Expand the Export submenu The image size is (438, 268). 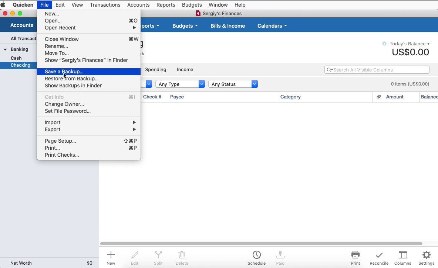click(x=89, y=129)
